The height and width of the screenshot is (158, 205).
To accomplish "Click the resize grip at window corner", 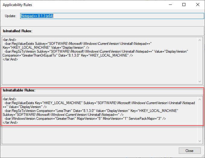I will pos(203,156).
